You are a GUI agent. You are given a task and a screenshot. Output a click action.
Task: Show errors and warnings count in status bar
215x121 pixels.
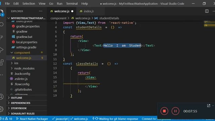[x=6, y=119]
